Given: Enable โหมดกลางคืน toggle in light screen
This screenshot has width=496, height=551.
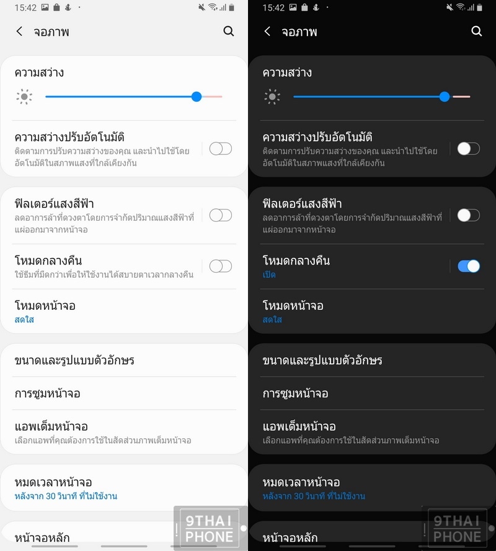Looking at the screenshot, I should tap(220, 266).
